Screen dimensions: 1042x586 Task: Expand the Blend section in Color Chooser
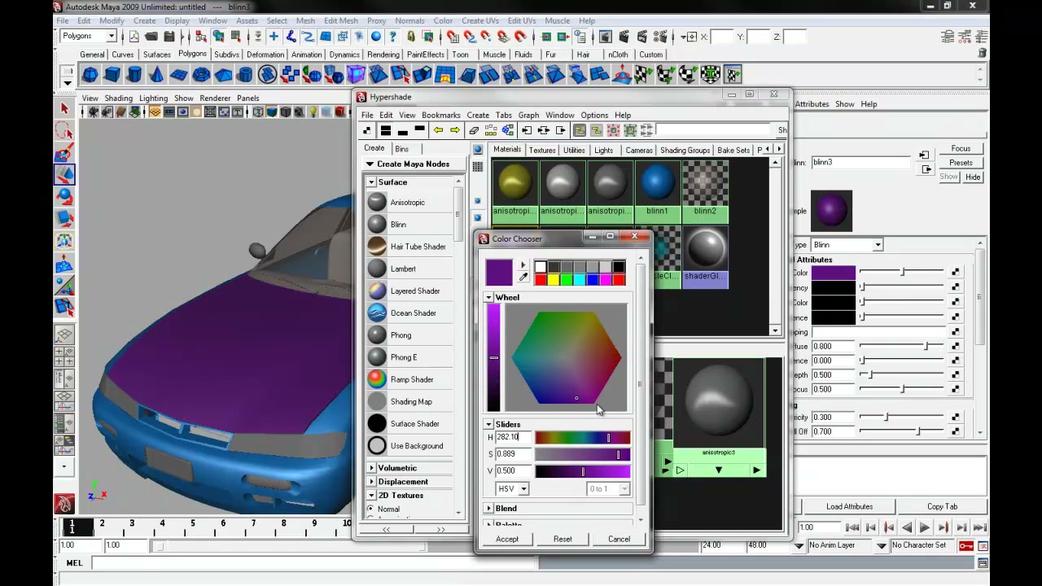click(x=488, y=509)
